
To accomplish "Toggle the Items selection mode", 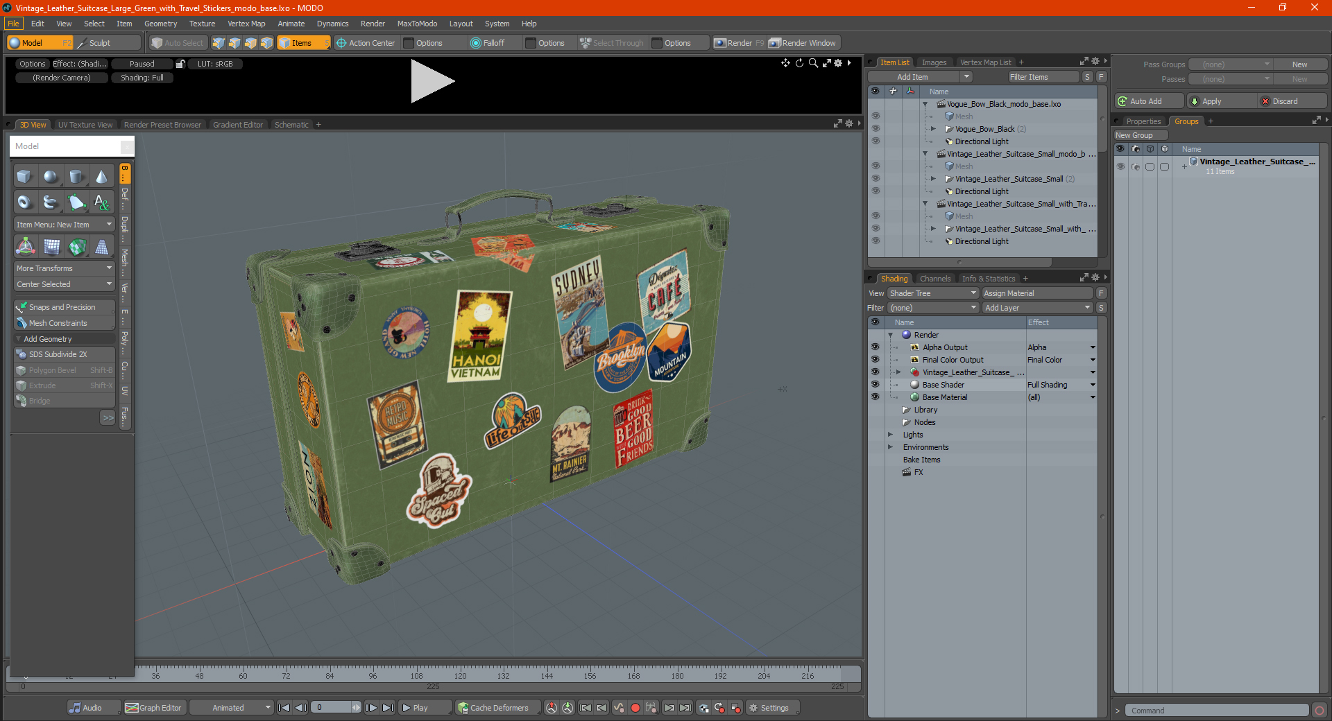I will 303,43.
